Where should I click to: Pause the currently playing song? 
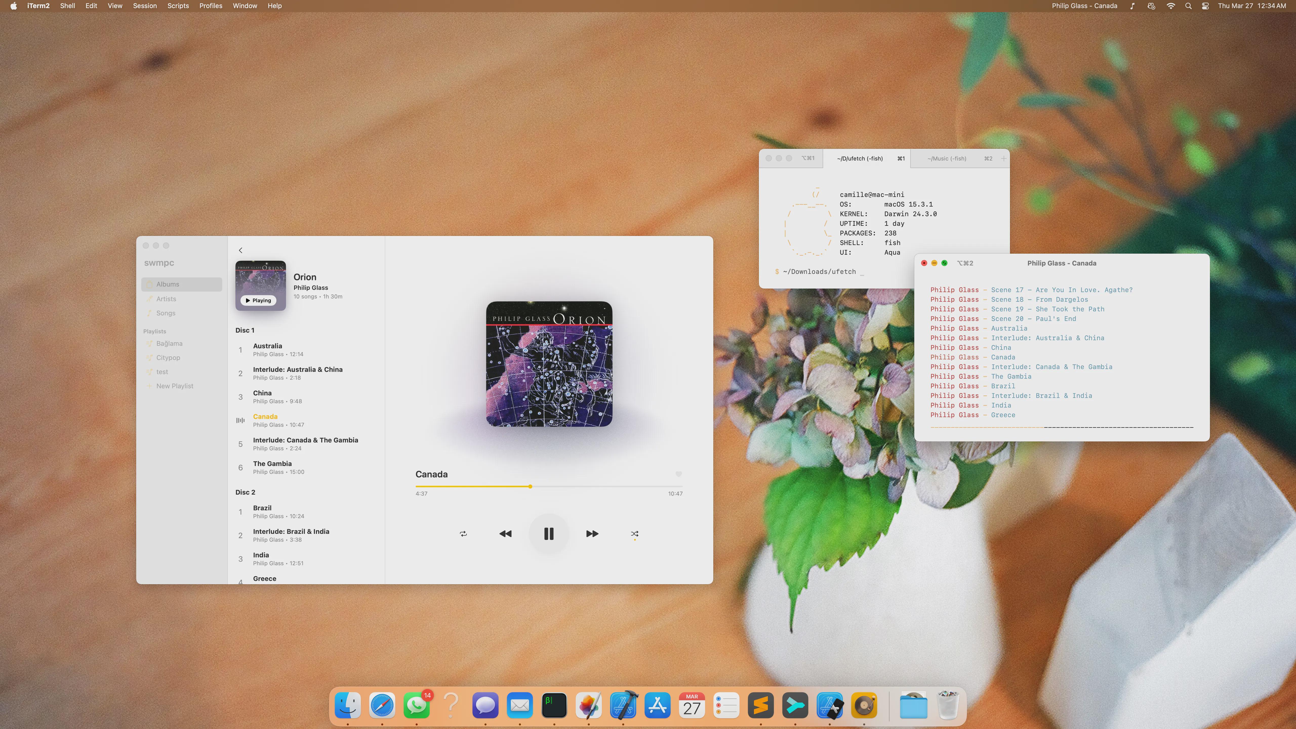[x=549, y=534]
